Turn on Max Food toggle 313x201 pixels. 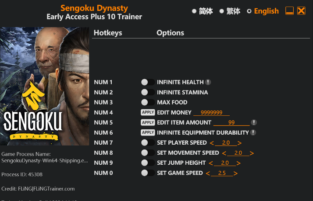point(148,102)
